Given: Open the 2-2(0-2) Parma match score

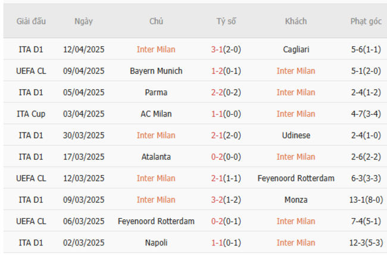Looking at the screenshot, I should pos(226,93).
